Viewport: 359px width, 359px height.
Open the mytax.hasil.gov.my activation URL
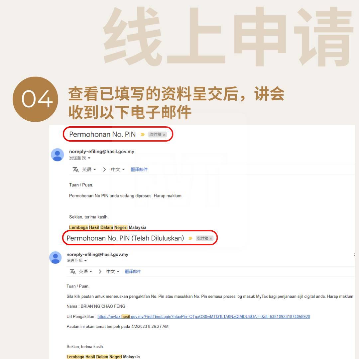[x=204, y=316]
